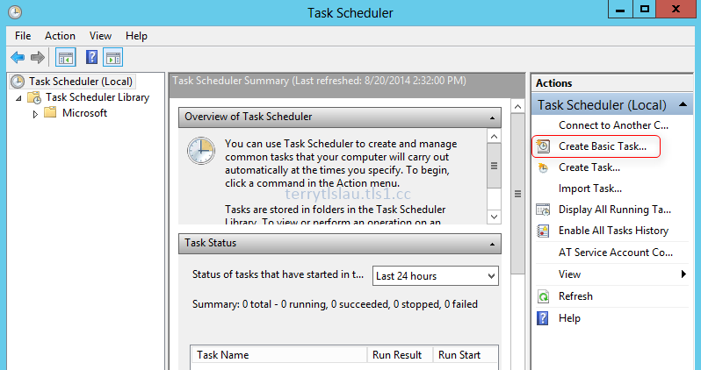This screenshot has height=370, width=701.
Task: Click the Task Scheduler Library folder icon
Action: (x=34, y=97)
